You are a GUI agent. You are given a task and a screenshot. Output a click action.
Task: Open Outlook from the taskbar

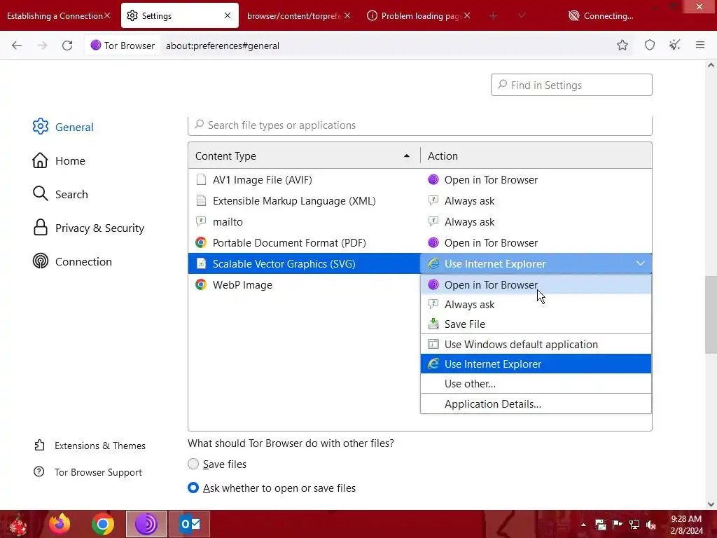190,524
